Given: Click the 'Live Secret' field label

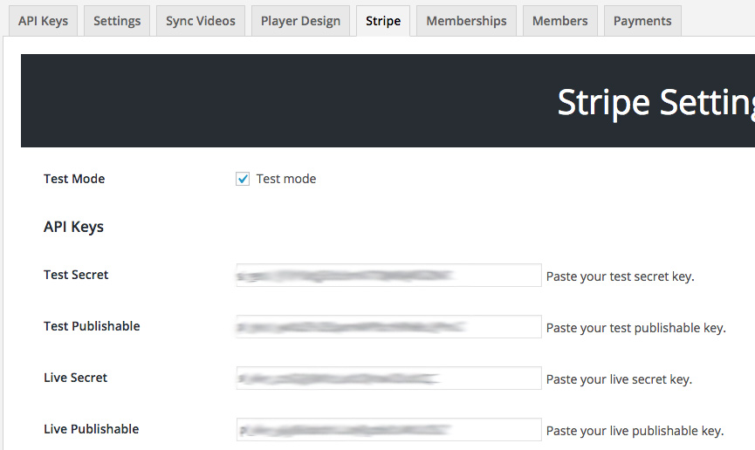Looking at the screenshot, I should click(76, 378).
